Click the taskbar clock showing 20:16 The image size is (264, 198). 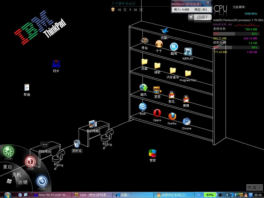pos(258,195)
